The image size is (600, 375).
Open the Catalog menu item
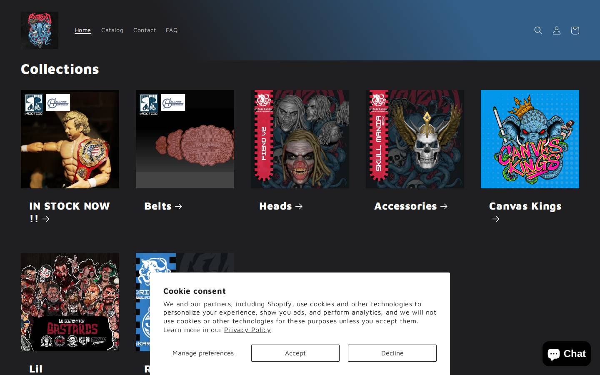coord(112,30)
